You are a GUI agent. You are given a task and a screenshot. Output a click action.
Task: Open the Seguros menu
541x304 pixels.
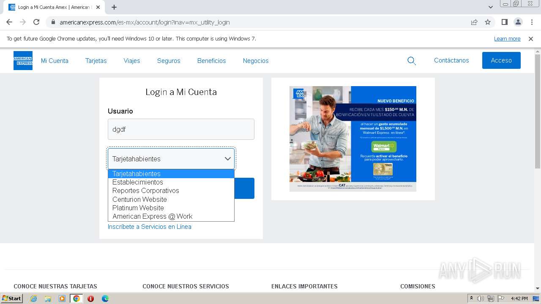click(x=169, y=61)
